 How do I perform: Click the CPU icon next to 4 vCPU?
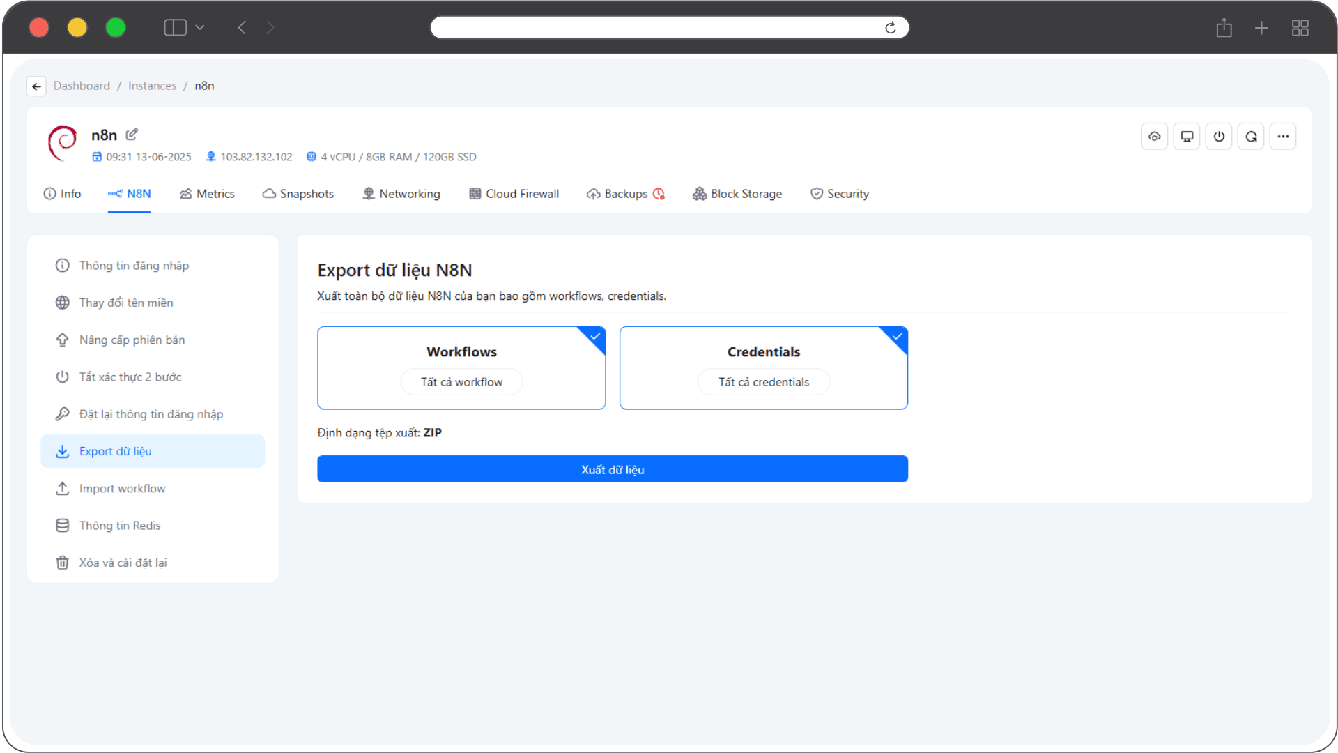tap(312, 157)
